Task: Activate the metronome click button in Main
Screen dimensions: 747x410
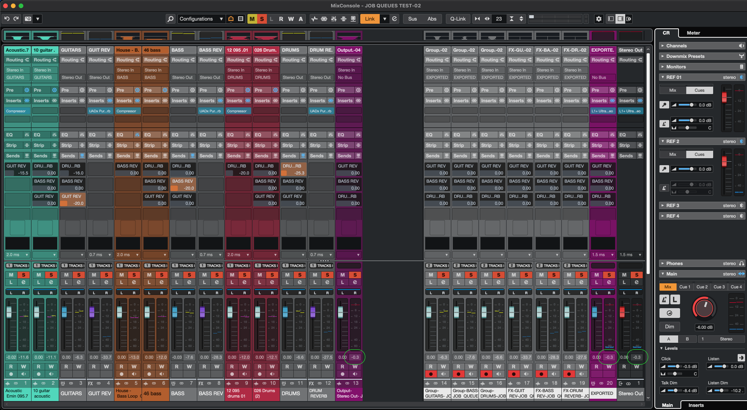Action: (x=664, y=299)
